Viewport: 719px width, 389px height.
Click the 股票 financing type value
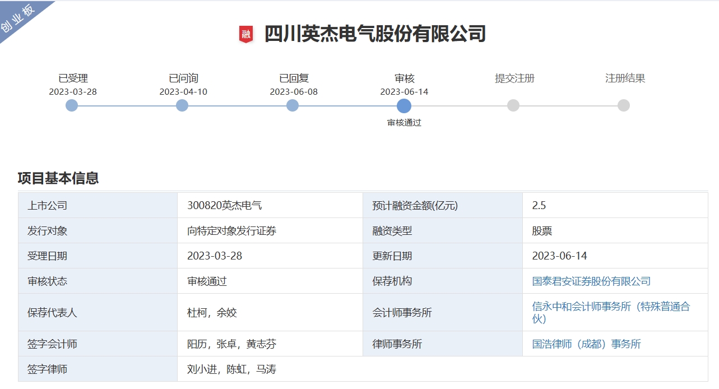coord(542,230)
